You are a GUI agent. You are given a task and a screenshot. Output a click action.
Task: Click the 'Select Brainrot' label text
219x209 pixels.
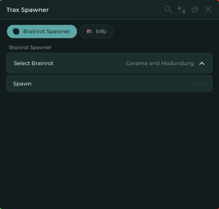(34, 63)
